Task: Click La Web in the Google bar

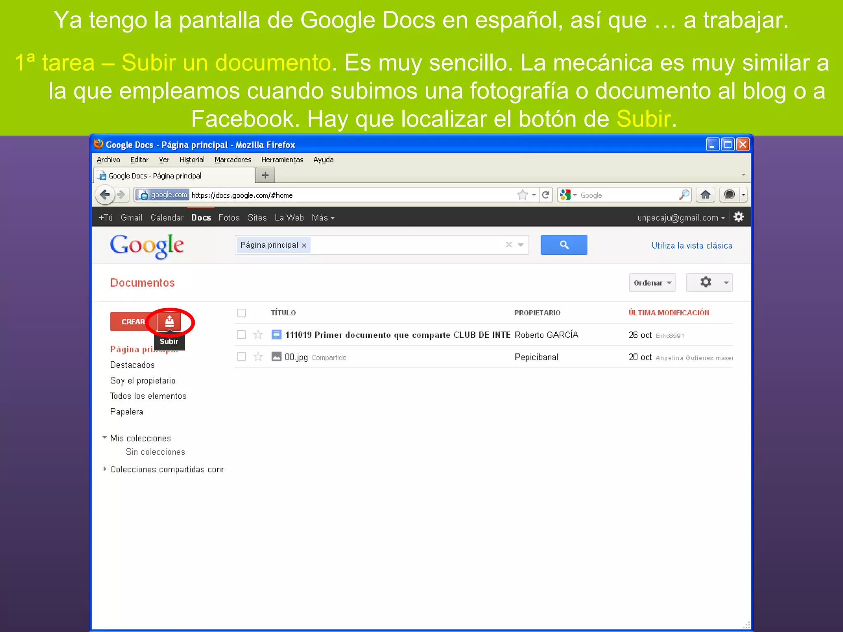Action: click(289, 218)
